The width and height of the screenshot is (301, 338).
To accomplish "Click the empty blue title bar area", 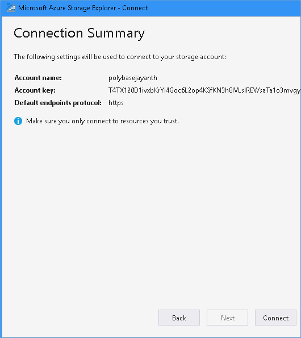I will [224, 8].
